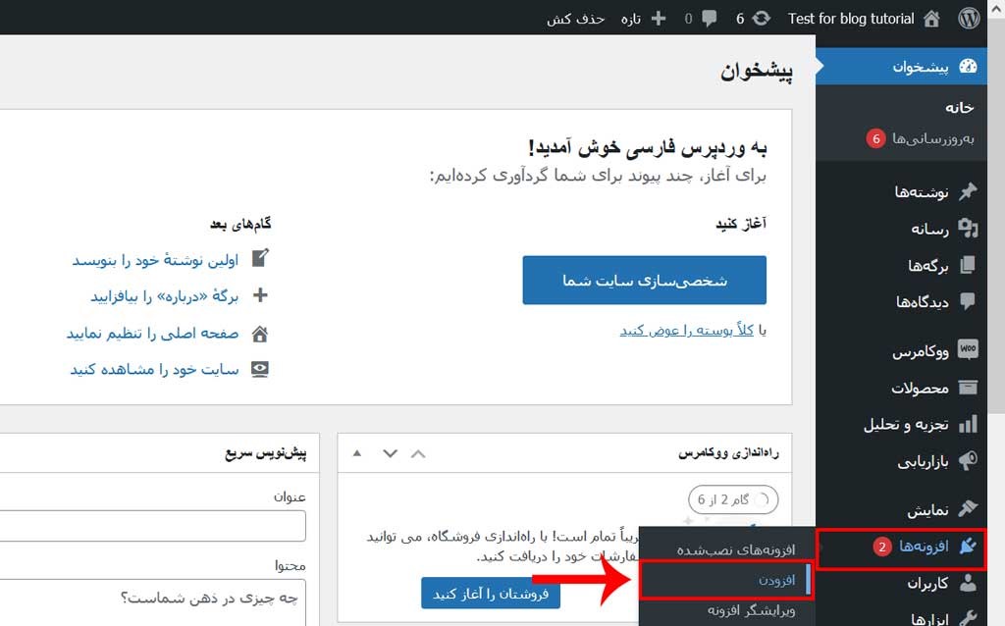This screenshot has height=626, width=1005.
Task: Click the updates refresh icon showing 6
Action: [761, 19]
